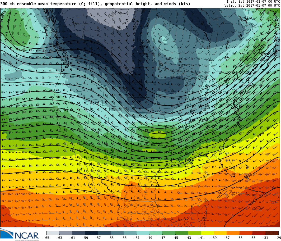This screenshot has width=281, height=241.
Task: Click the dark red swatch between -33 and -31
Action: click(x=259, y=233)
